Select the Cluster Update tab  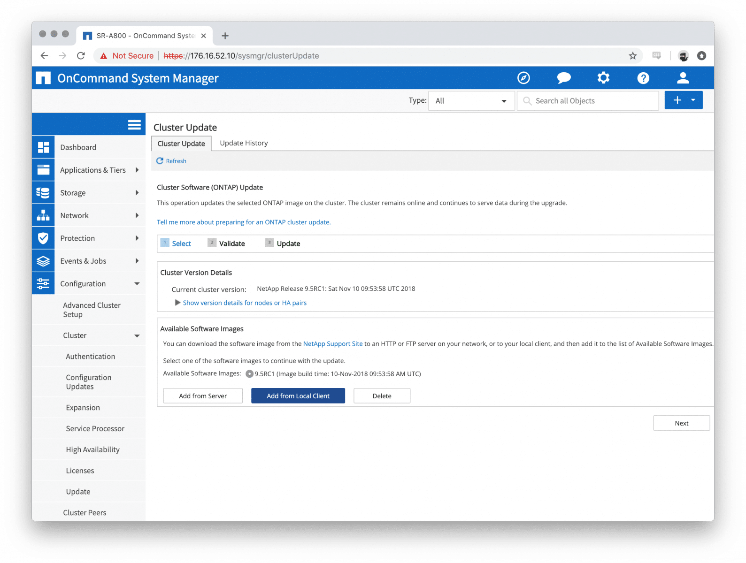click(181, 144)
